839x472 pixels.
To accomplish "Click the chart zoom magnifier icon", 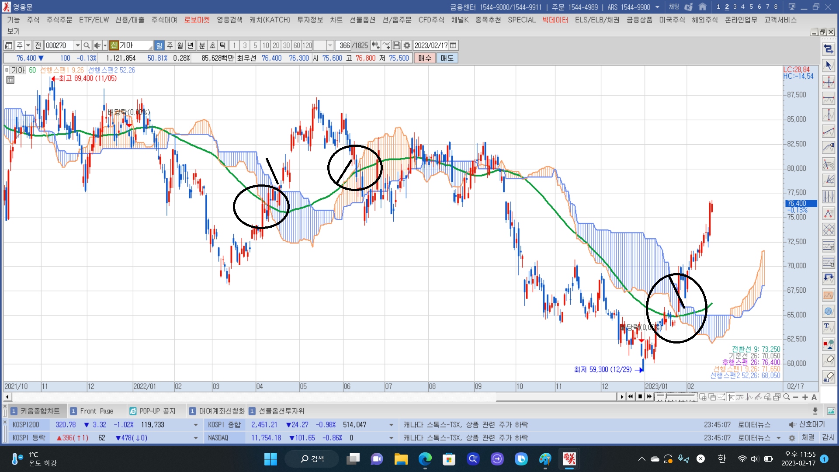I will [787, 397].
